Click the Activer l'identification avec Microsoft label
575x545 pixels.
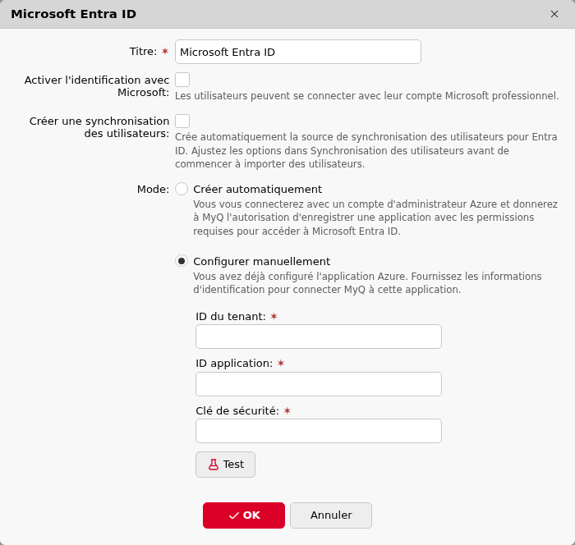point(97,86)
